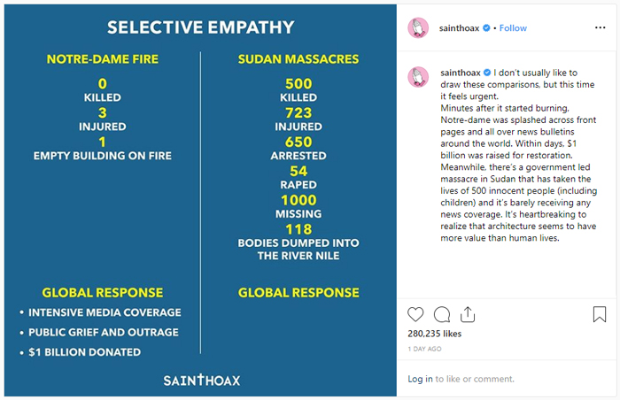Click verified badge in the caption
Screen dimensions: 620x400
[487, 73]
